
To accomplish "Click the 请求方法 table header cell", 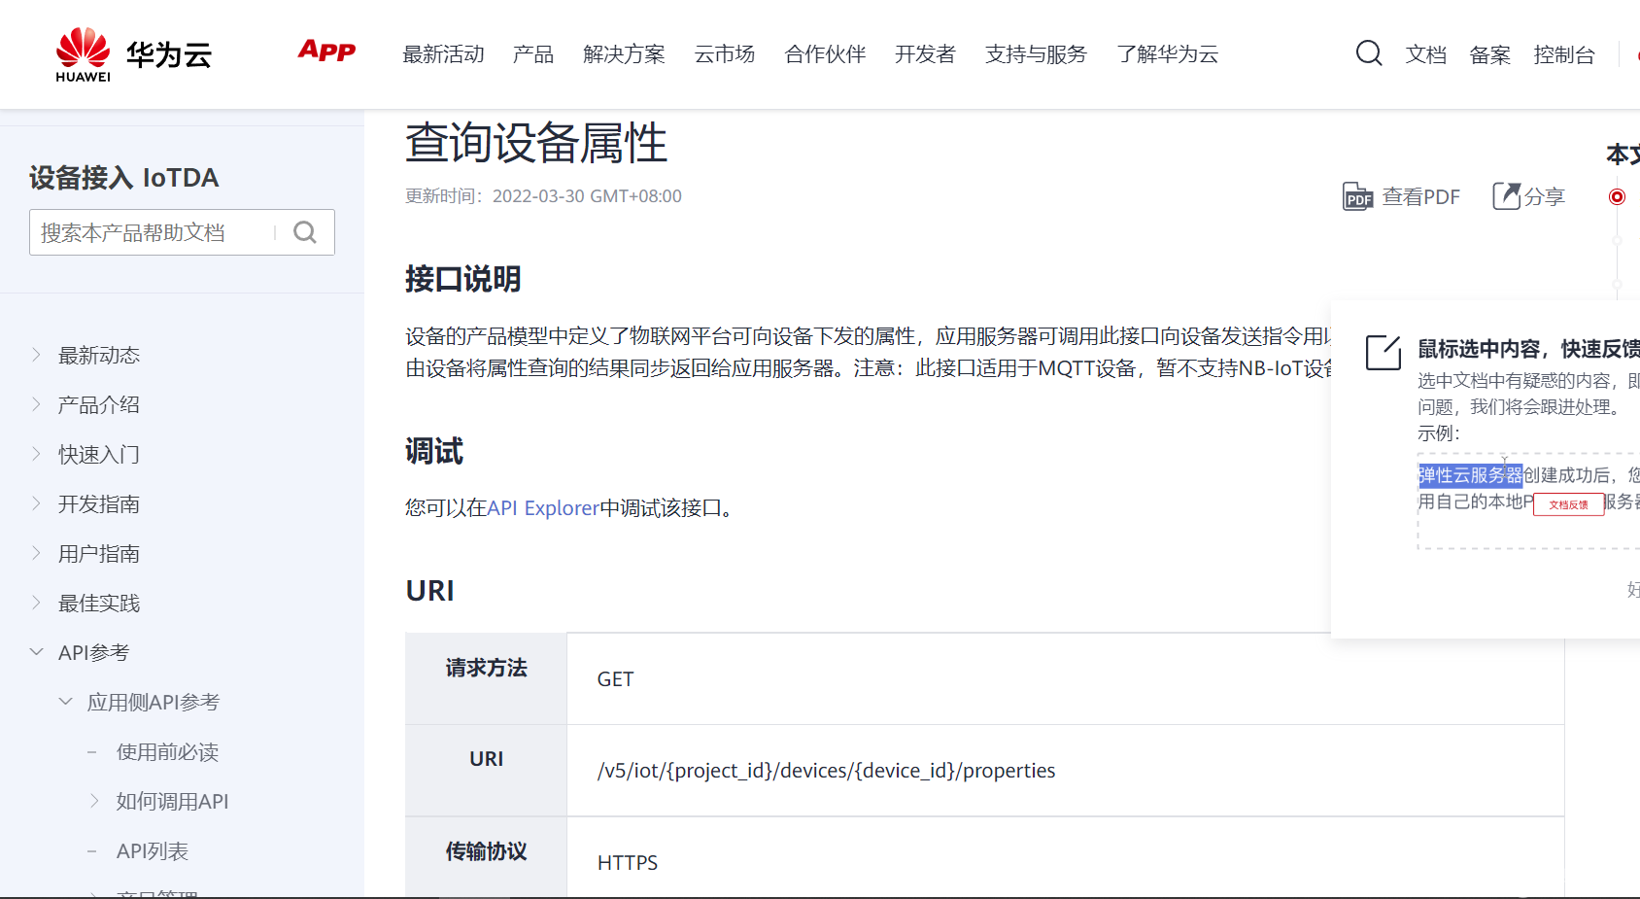I will 486,678.
